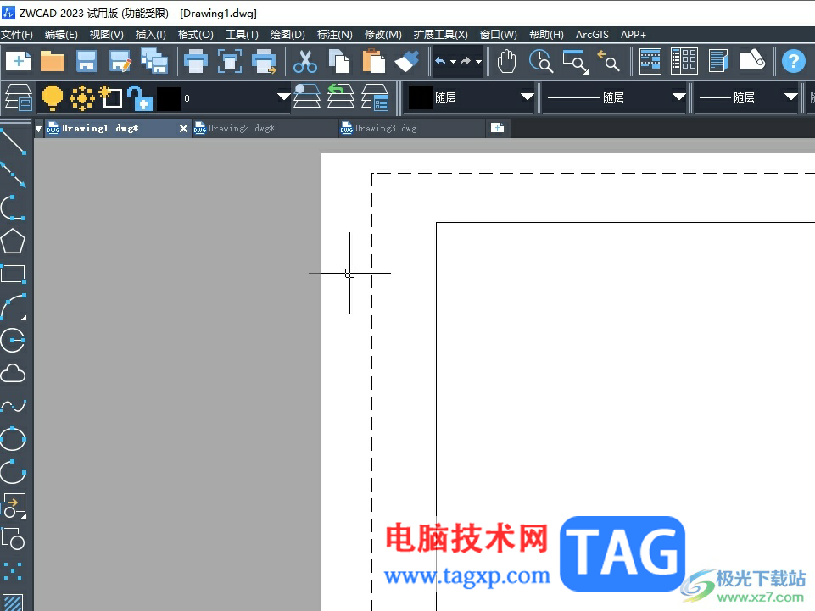Open the Tool Palettes window icon

[717, 61]
